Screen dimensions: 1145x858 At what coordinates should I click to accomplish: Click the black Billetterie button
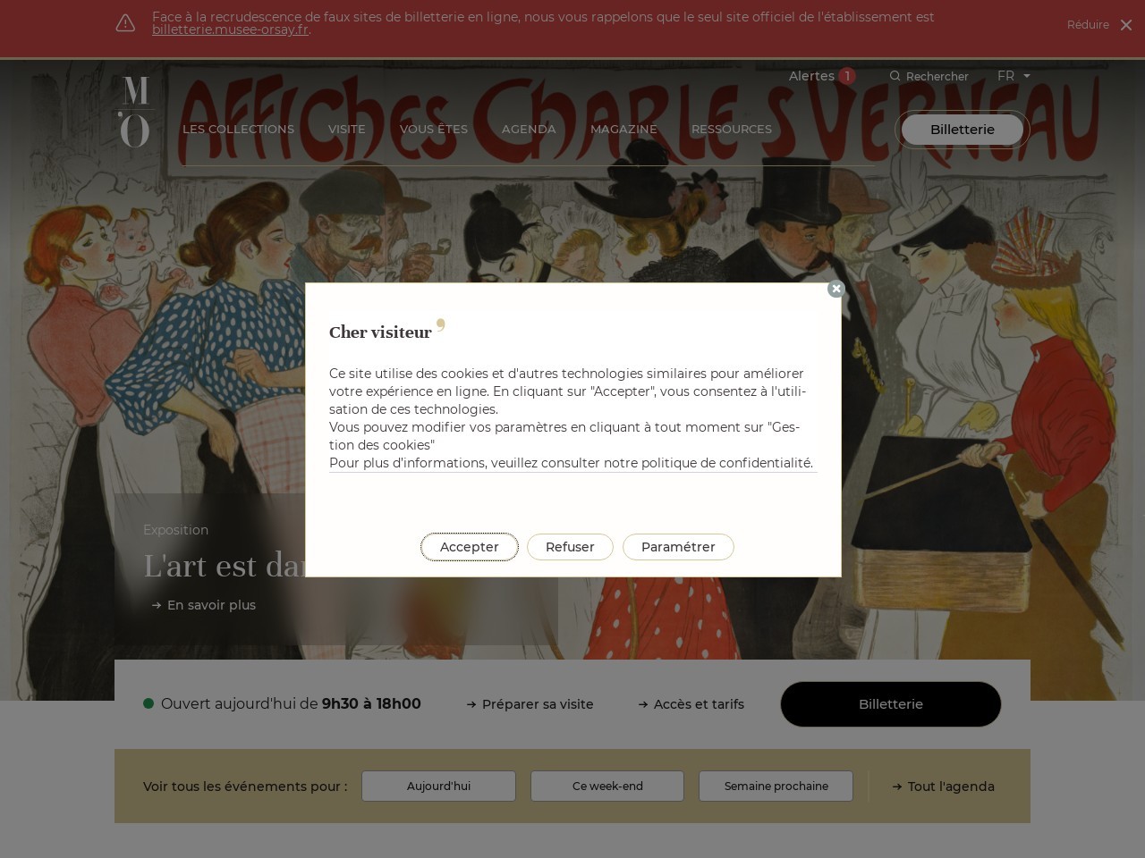tap(891, 704)
